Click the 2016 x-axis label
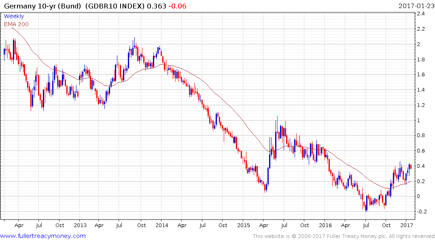Image resolution: width=435 pixels, height=242 pixels. click(x=325, y=225)
